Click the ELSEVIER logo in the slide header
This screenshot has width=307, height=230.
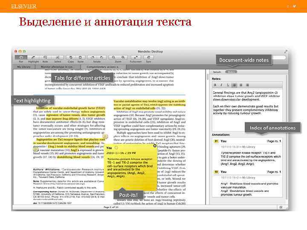click(24, 6)
